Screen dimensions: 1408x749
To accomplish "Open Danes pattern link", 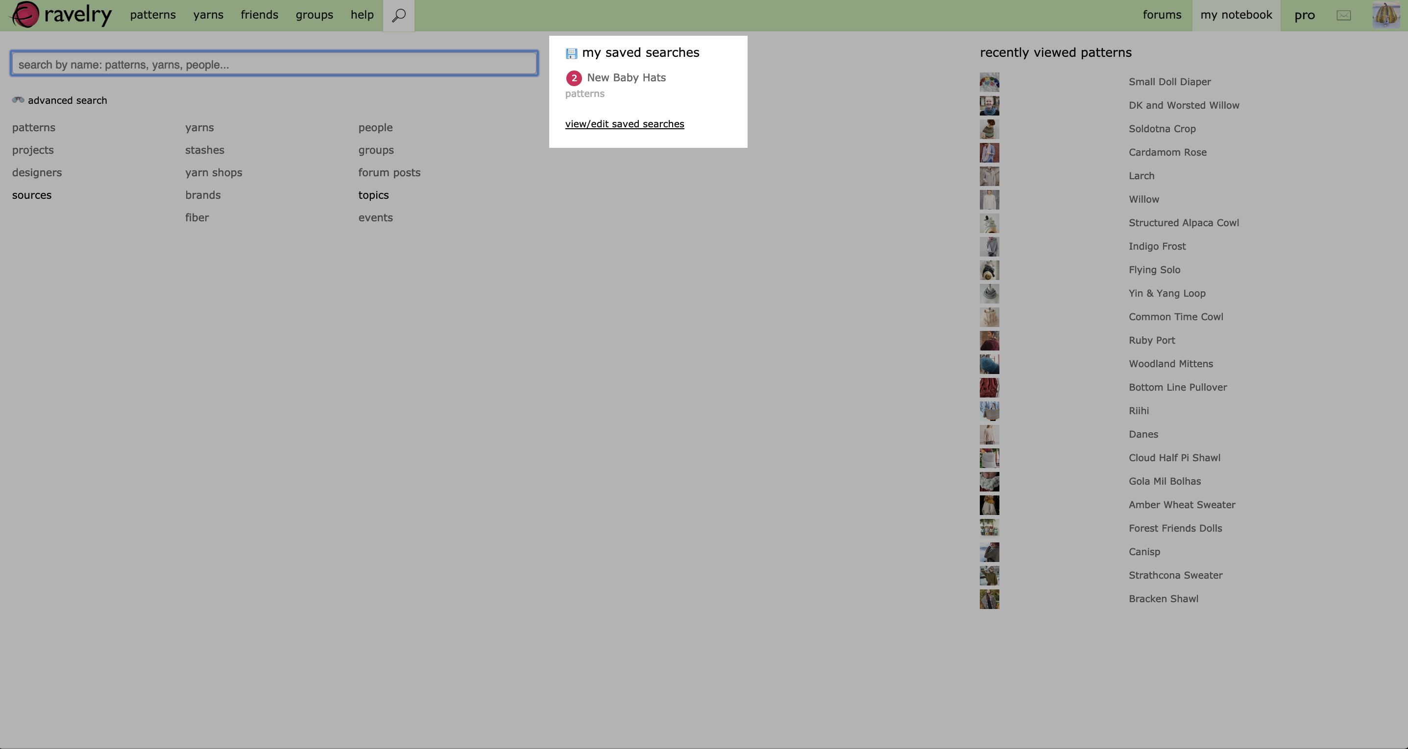I will (1143, 434).
